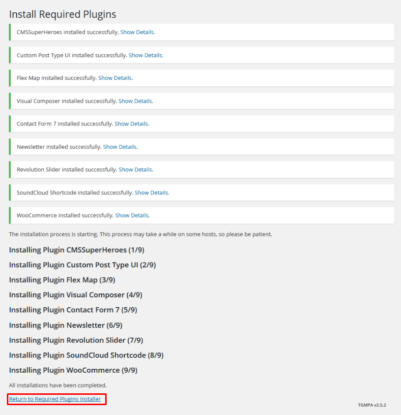Return to Required Plugins Installer

click(55, 399)
